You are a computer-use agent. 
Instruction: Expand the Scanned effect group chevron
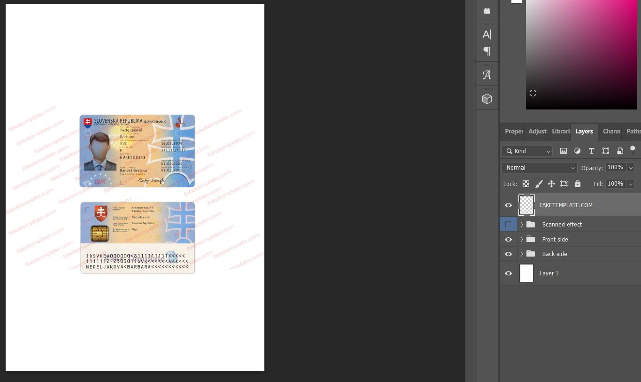(522, 225)
